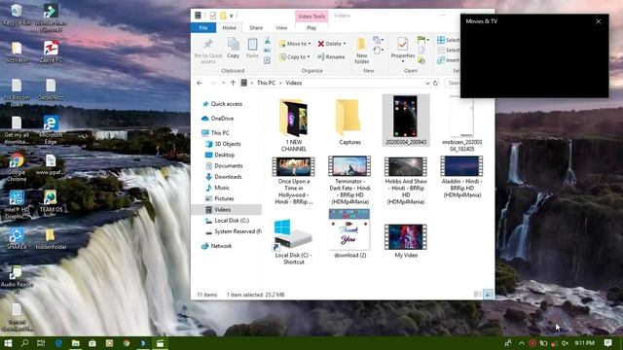This screenshot has width=623, height=350.
Task: Open the Copy to dropdown
Action: (294, 57)
